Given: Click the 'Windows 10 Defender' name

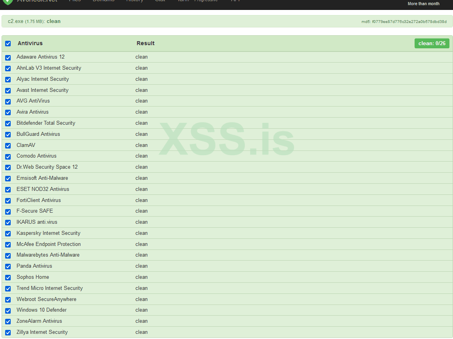Looking at the screenshot, I should point(41,310).
